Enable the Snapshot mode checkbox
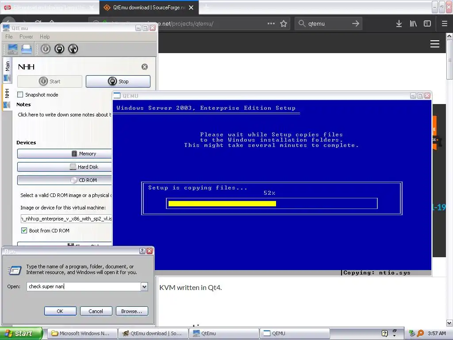The height and width of the screenshot is (340, 453). (x=20, y=95)
